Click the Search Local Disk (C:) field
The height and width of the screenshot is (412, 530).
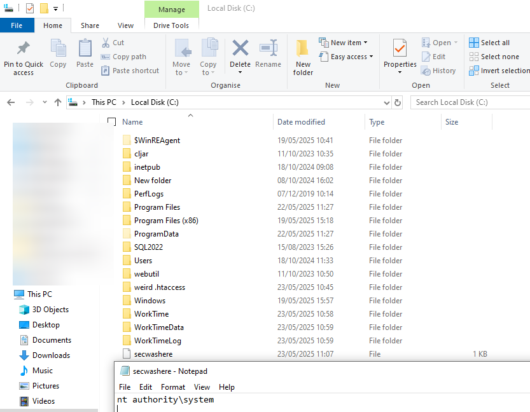pos(471,102)
